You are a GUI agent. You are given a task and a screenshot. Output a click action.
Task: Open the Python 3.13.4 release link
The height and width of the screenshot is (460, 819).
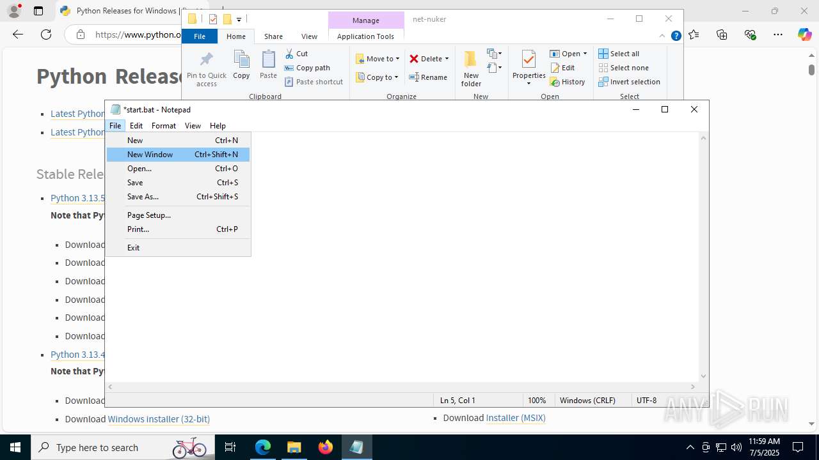pyautogui.click(x=77, y=355)
